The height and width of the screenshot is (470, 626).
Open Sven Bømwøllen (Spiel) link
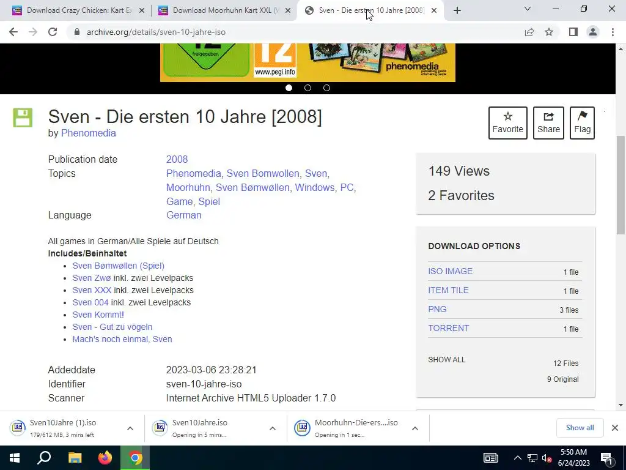[118, 266]
